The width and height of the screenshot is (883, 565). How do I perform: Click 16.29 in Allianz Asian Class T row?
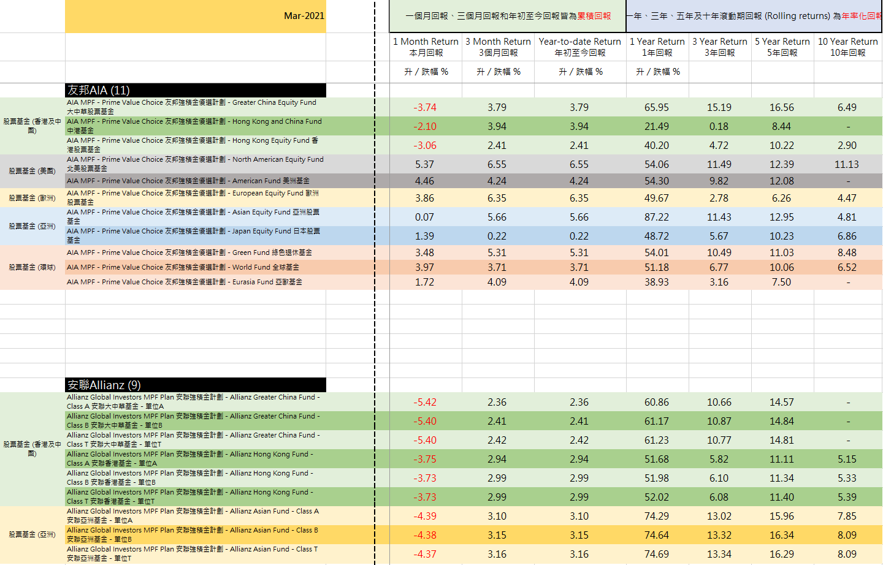tap(782, 554)
